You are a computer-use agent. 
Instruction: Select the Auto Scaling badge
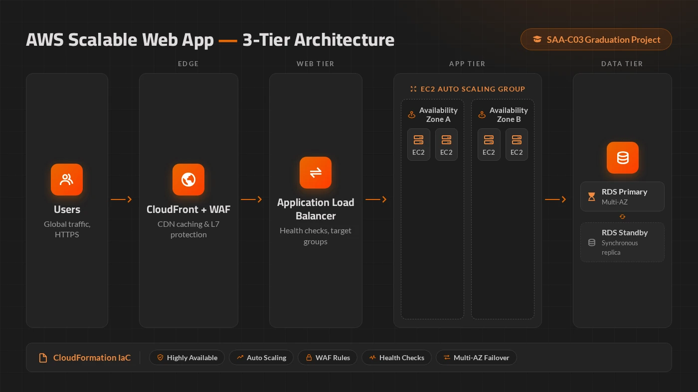[261, 358]
